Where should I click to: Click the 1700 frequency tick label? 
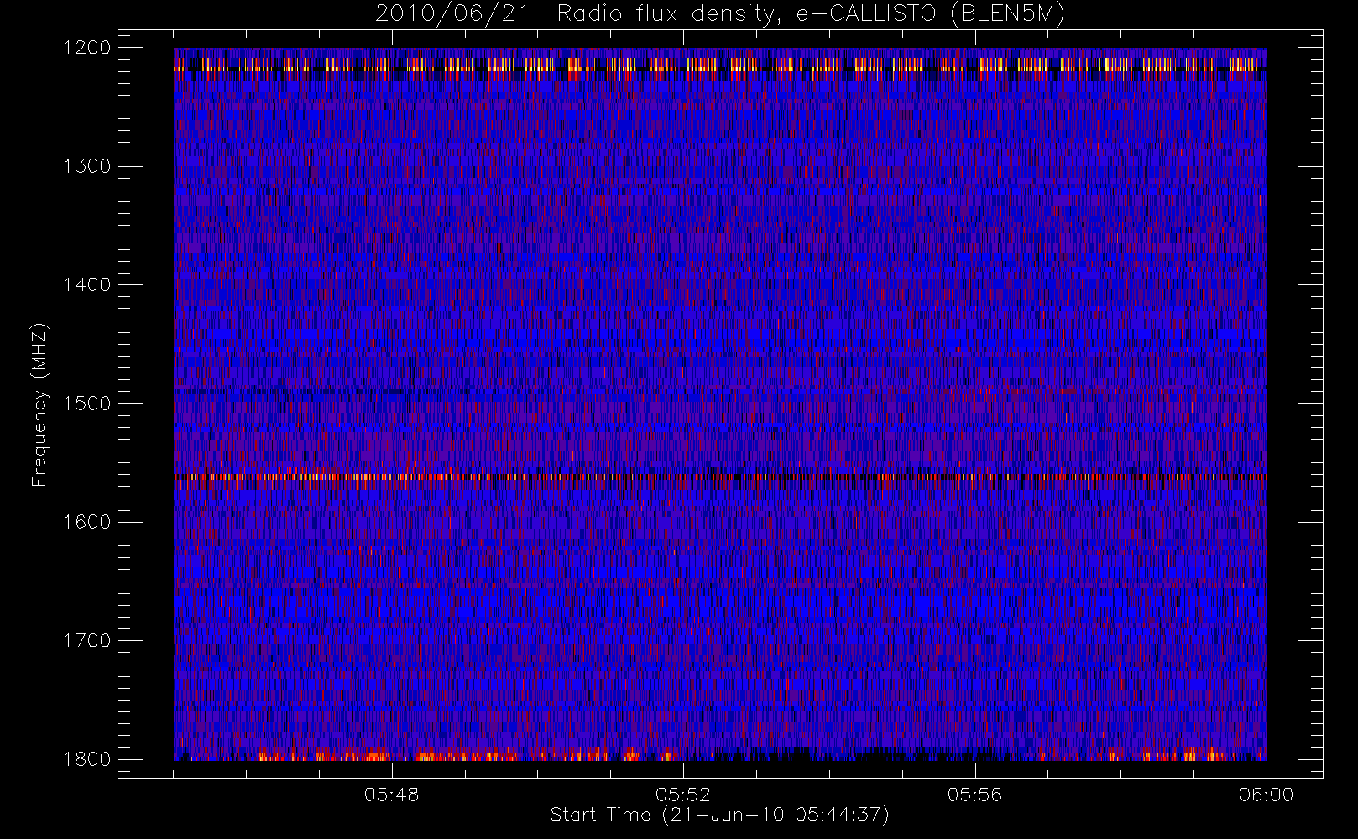coord(87,641)
